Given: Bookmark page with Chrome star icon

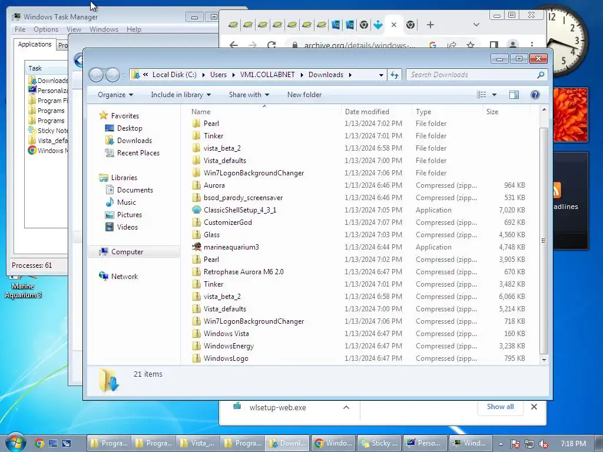Looking at the screenshot, I should 471,45.
